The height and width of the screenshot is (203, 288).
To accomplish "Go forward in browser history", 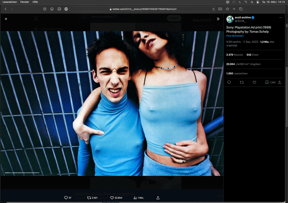I will (12, 9).
